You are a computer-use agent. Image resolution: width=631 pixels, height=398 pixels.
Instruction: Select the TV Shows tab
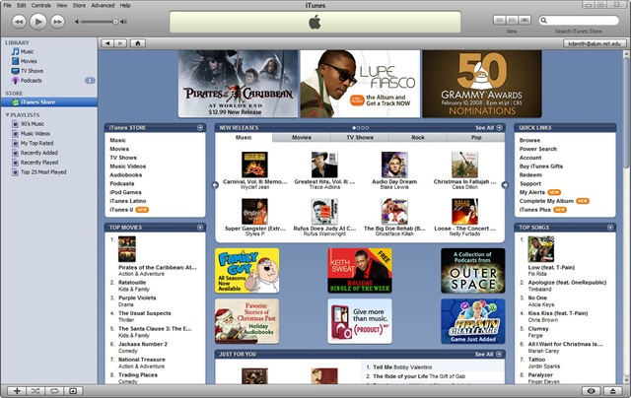point(360,138)
